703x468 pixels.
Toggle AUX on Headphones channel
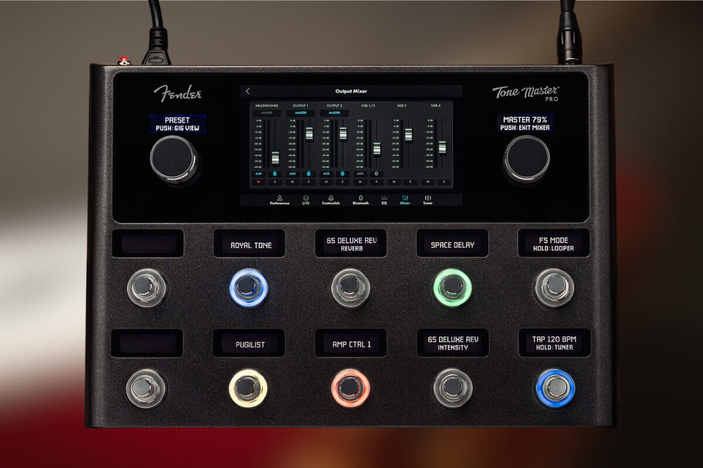259,174
